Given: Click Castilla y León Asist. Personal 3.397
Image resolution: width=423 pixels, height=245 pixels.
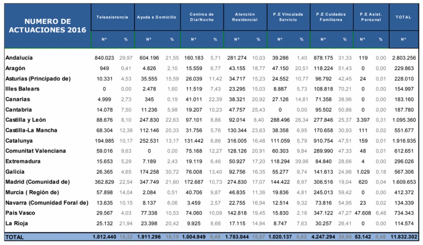Looking at the screenshot, I should 363,120.
